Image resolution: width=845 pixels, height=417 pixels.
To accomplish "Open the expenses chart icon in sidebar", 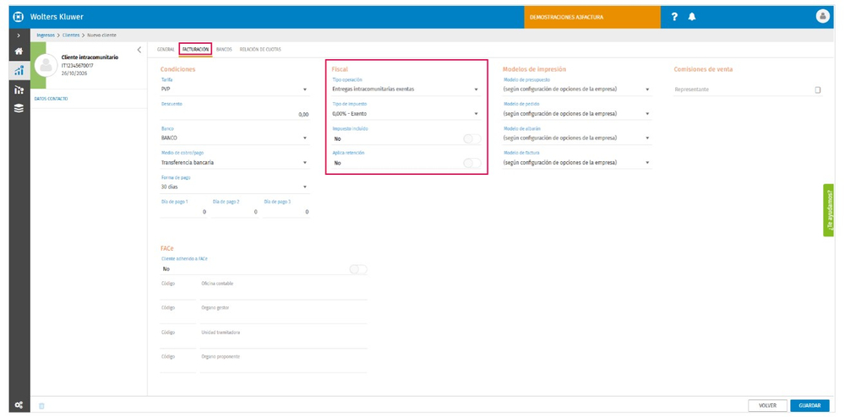I will pos(19,89).
